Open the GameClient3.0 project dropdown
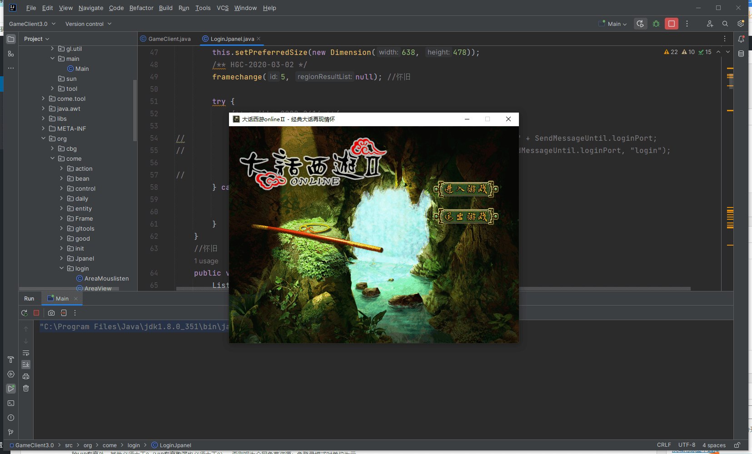 (x=32, y=24)
